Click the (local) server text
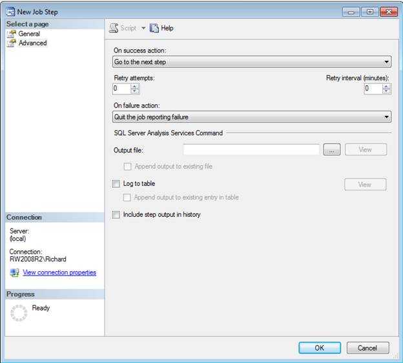 17,239
